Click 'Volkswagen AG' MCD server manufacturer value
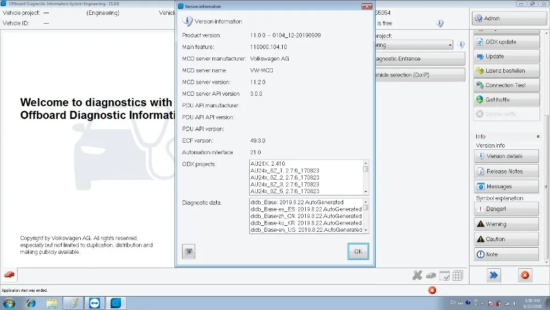This screenshot has width=550, height=310. (269, 58)
